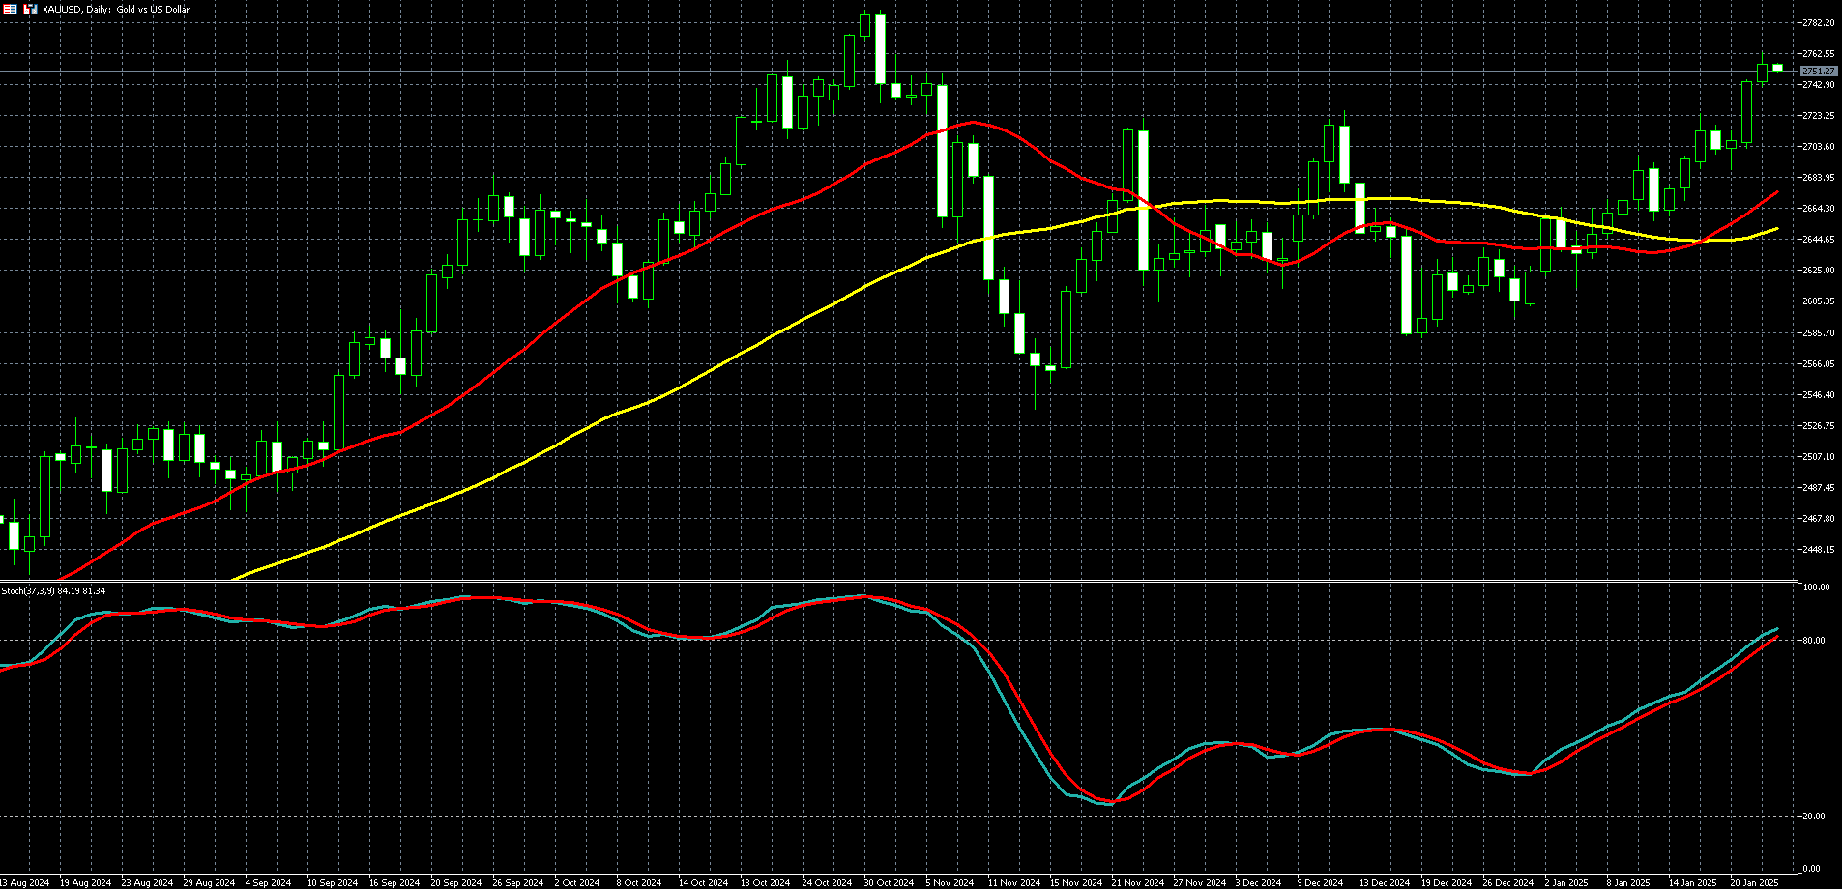Click the 20 Jan 2025 date label

[1754, 883]
